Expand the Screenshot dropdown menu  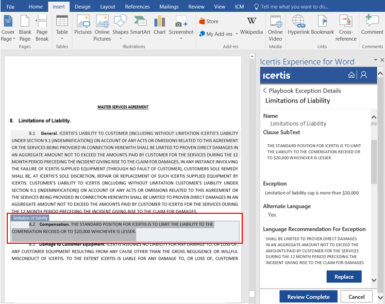coord(191,32)
